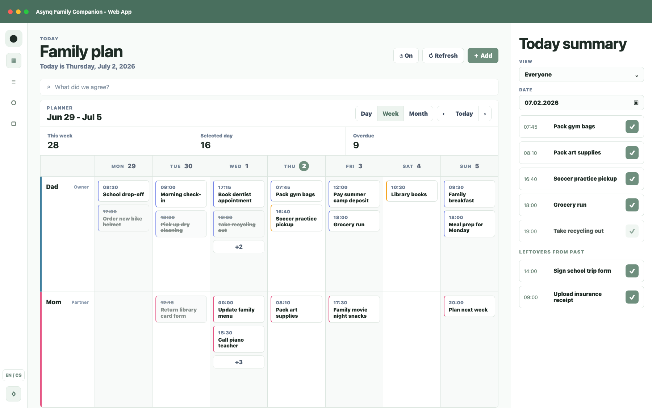652x408 pixels.
Task: Open Plan next week card
Action: (469, 306)
